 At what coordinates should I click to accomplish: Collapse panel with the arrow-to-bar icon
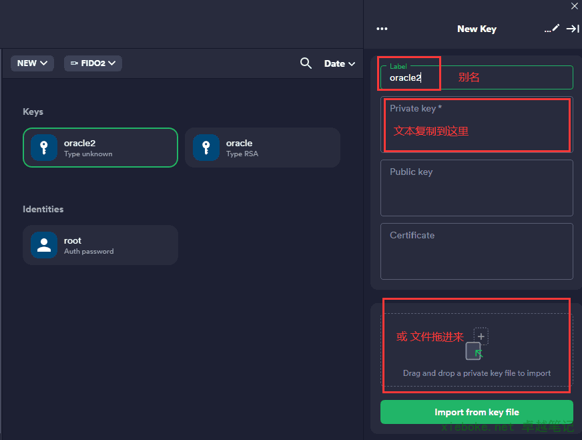point(573,29)
